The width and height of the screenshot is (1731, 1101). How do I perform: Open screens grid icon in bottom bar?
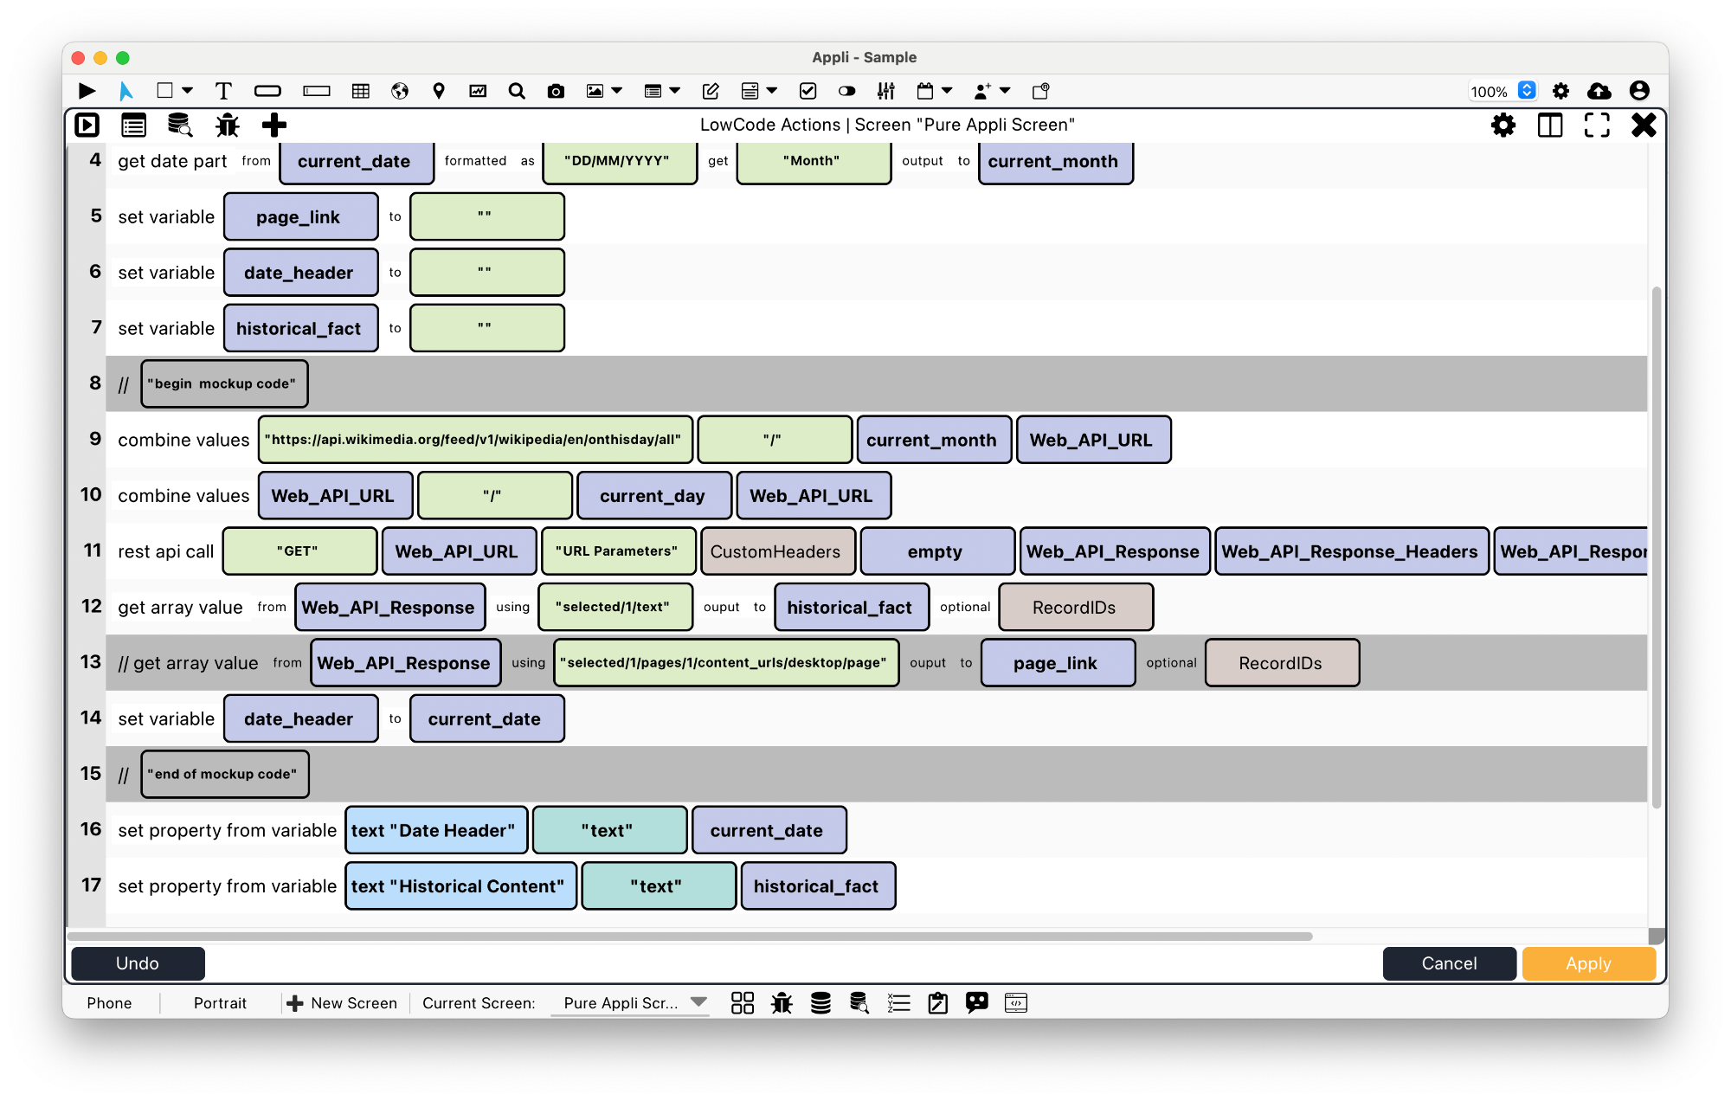[743, 1003]
